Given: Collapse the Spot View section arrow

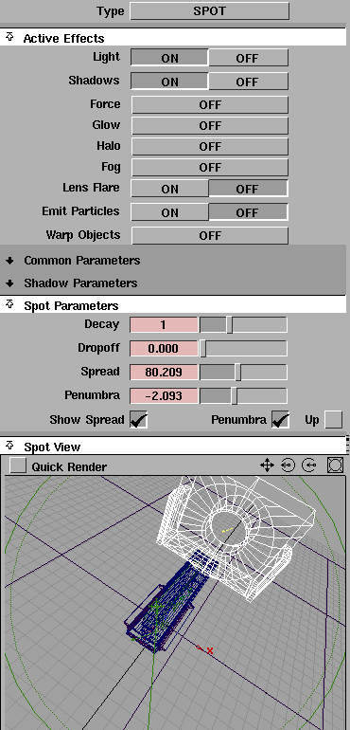Looking at the screenshot, I should pyautogui.click(x=9, y=446).
